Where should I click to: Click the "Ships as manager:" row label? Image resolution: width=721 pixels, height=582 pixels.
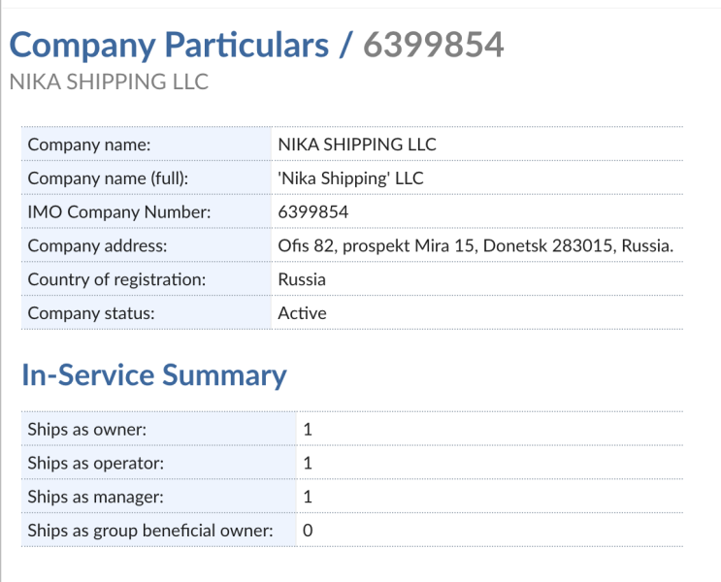(95, 497)
